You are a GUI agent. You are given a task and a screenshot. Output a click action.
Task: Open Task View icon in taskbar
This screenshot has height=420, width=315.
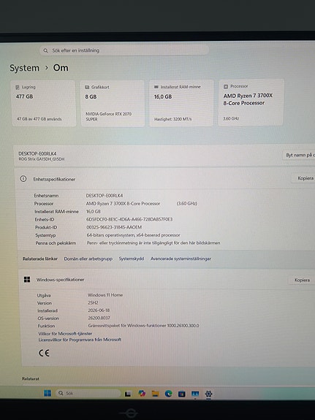click(128, 394)
